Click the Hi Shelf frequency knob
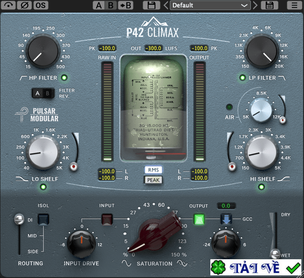Image resolution: width=304 pixels, height=278 pixels. click(262, 152)
